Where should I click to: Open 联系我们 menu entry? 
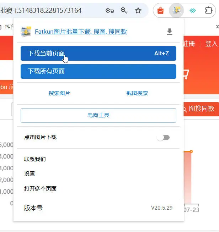pyautogui.click(x=35, y=159)
